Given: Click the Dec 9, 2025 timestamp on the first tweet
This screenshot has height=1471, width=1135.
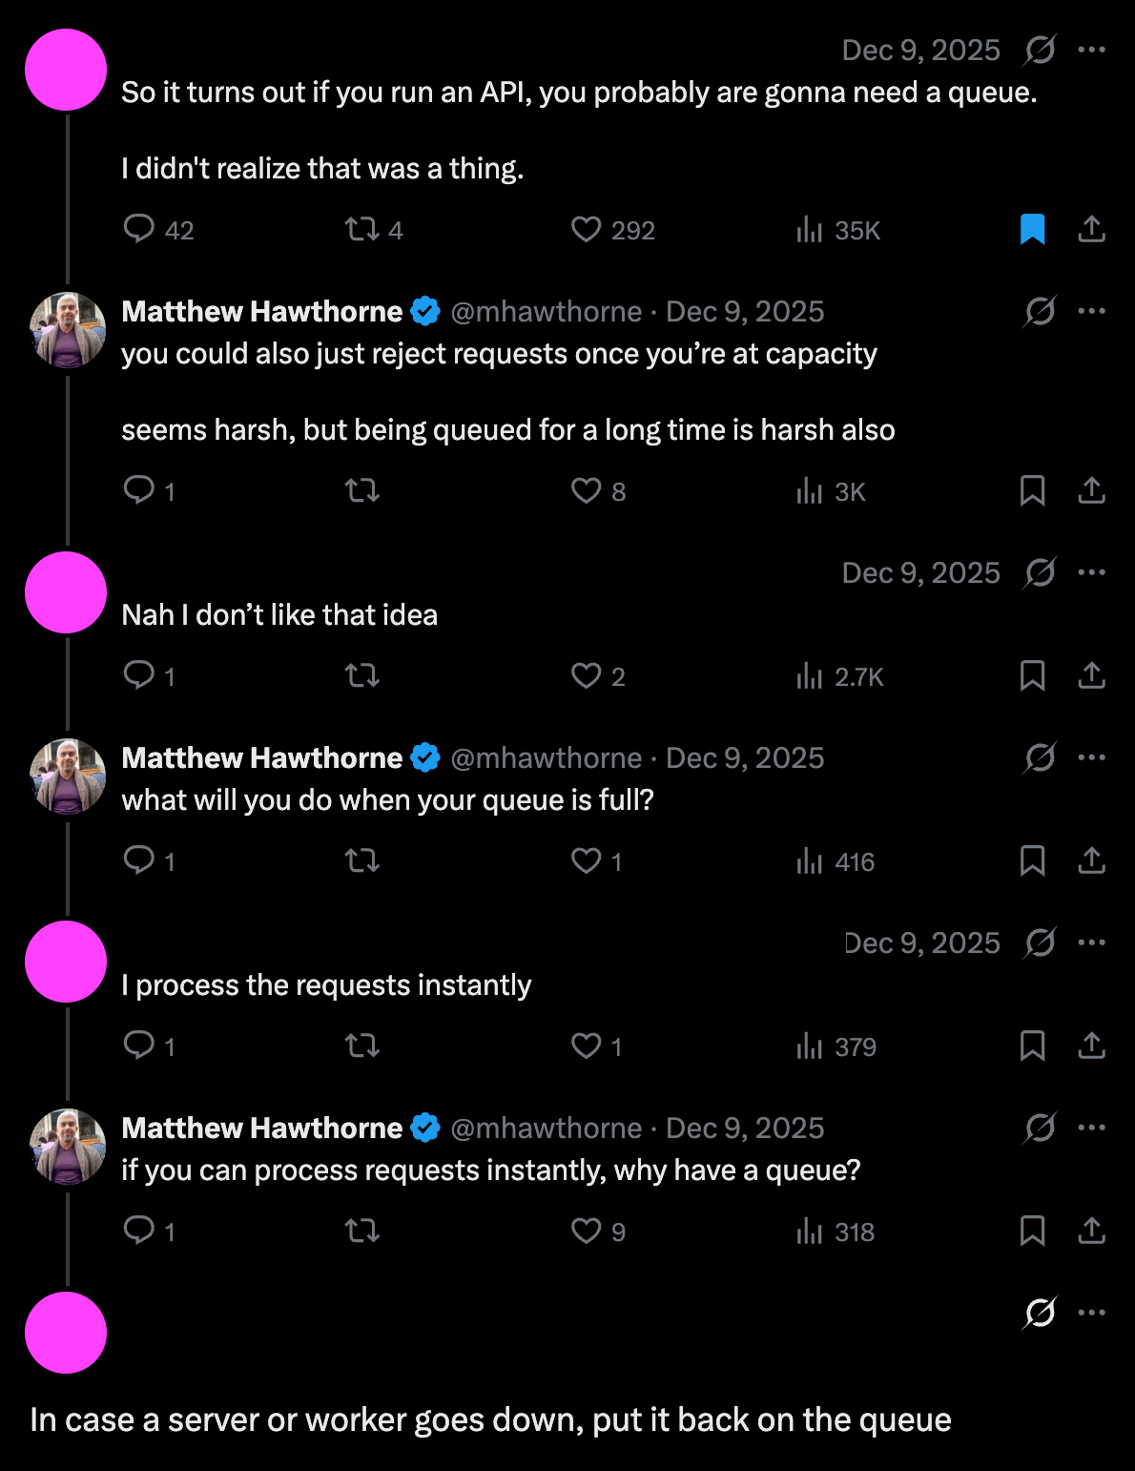Looking at the screenshot, I should 920,49.
